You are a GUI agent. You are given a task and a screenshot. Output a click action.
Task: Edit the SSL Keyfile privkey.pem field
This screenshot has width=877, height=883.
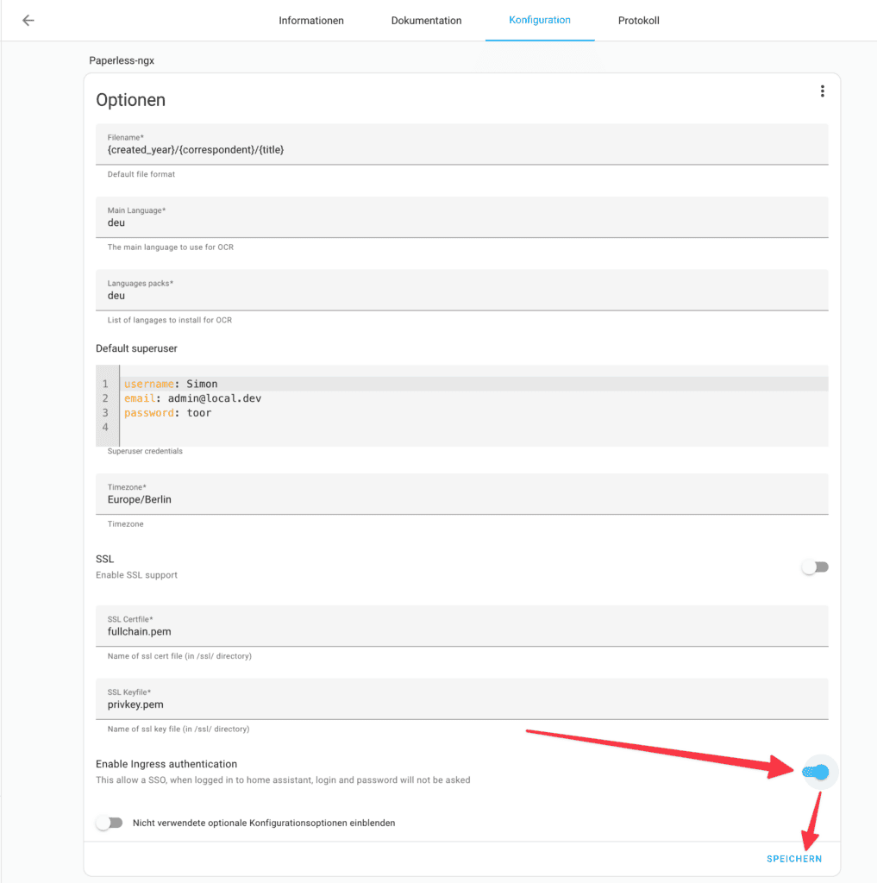click(x=462, y=698)
